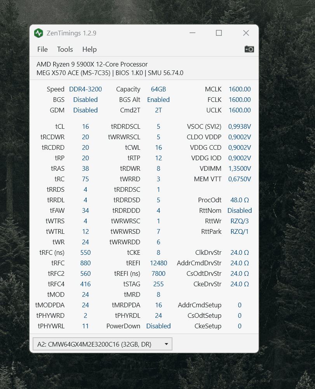315x389 pixels.
Task: Click the tMRDPDA value 16
Action: tap(158, 305)
